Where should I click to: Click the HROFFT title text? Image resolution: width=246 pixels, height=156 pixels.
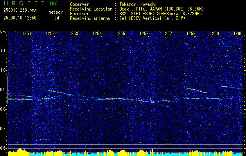24,3
